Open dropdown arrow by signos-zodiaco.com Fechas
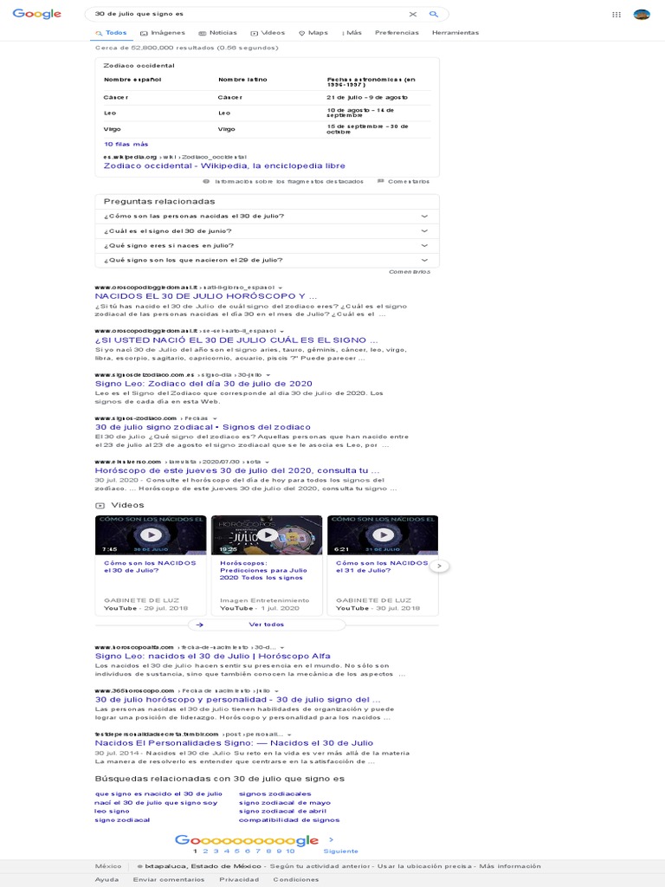665x887 pixels. 215,418
